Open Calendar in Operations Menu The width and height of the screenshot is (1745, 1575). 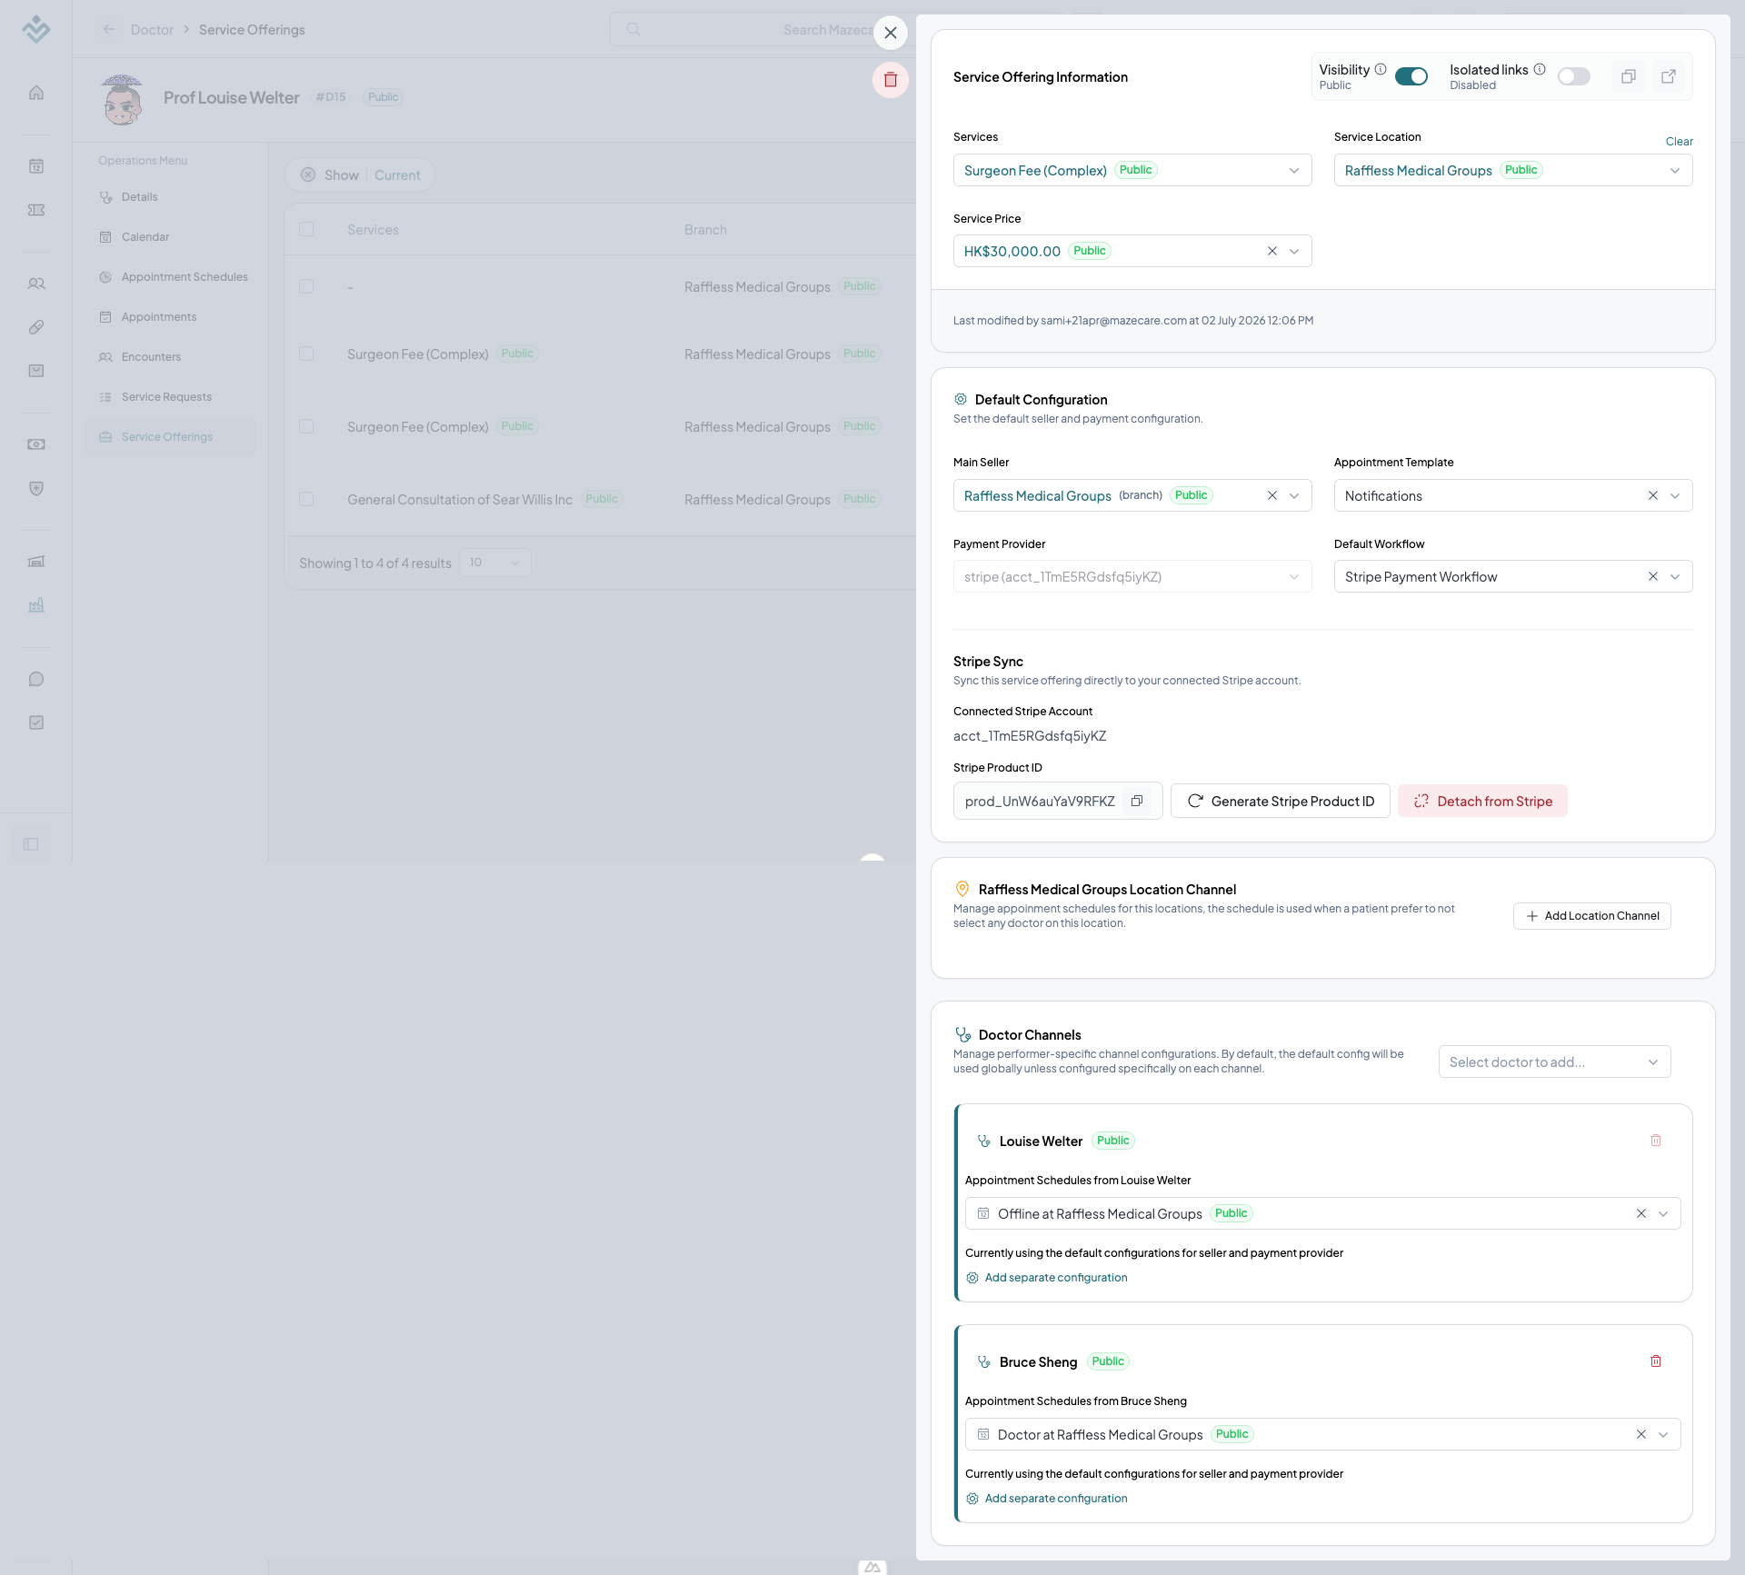pos(171,237)
